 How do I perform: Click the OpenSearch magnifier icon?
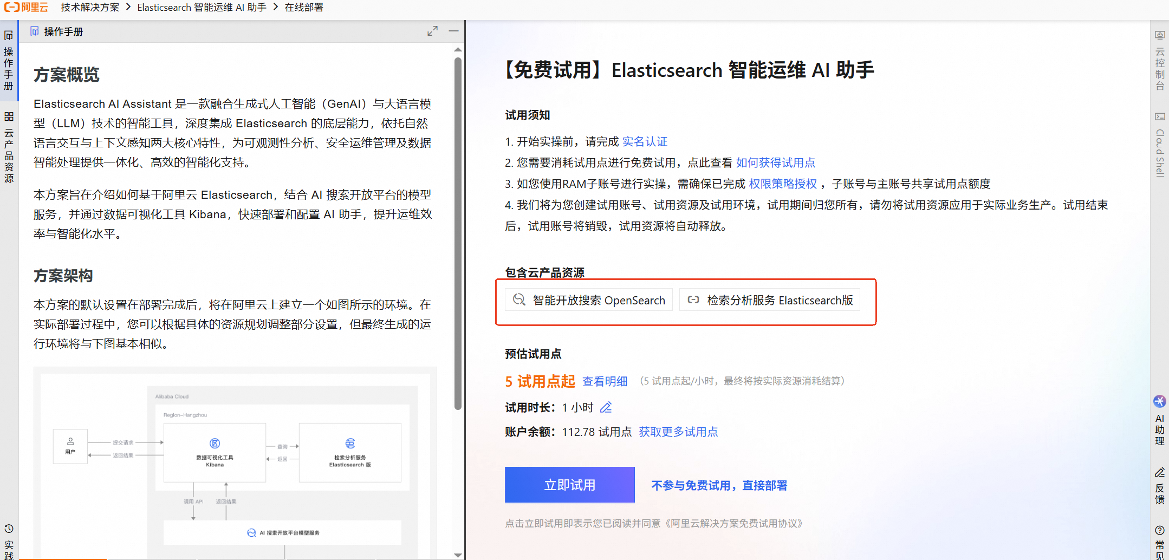[519, 299]
